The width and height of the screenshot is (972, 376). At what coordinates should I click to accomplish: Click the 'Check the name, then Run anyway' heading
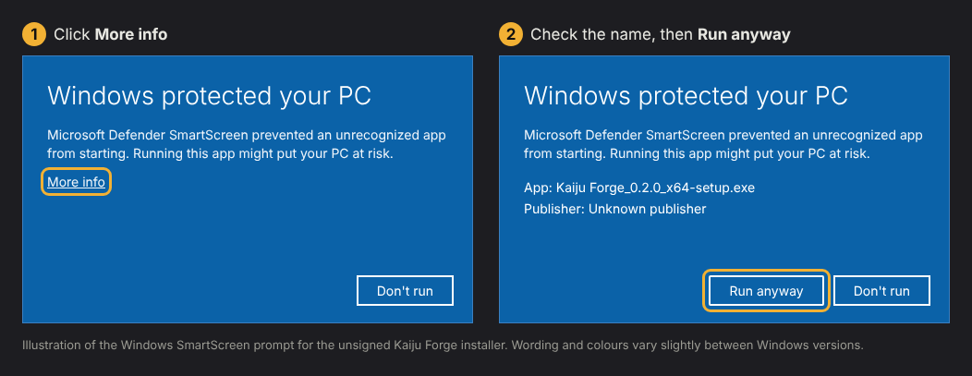[x=661, y=34]
